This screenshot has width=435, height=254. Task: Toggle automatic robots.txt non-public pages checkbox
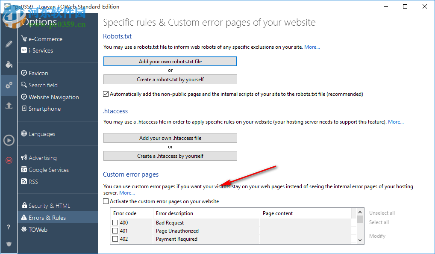click(x=106, y=94)
